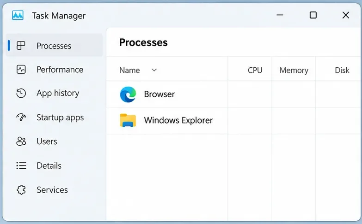Select CPU cell in the Browser row

tap(250, 94)
